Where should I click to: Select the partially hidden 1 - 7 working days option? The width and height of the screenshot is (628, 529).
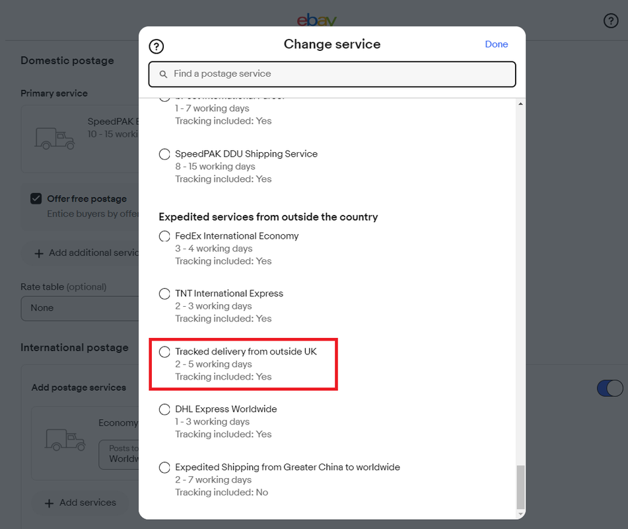(x=164, y=99)
